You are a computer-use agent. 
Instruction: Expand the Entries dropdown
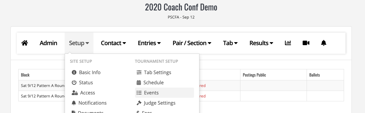(149, 43)
